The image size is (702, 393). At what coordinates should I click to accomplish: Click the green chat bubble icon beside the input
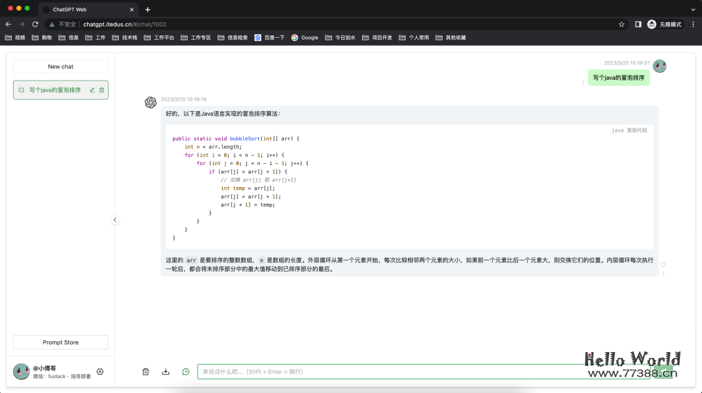click(x=185, y=371)
